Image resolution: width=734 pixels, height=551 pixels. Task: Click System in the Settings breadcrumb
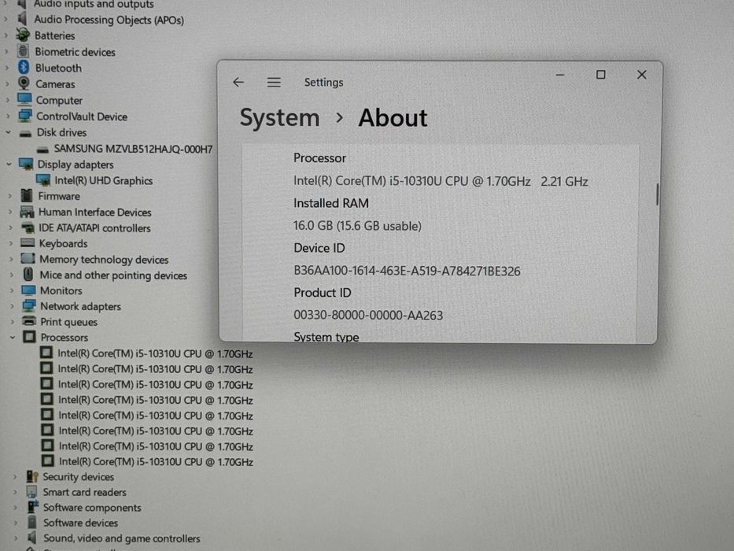coord(279,117)
